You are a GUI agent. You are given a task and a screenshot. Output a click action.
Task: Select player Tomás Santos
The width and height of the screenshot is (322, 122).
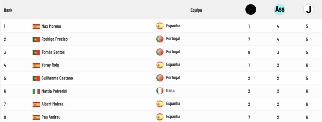pos(53,53)
